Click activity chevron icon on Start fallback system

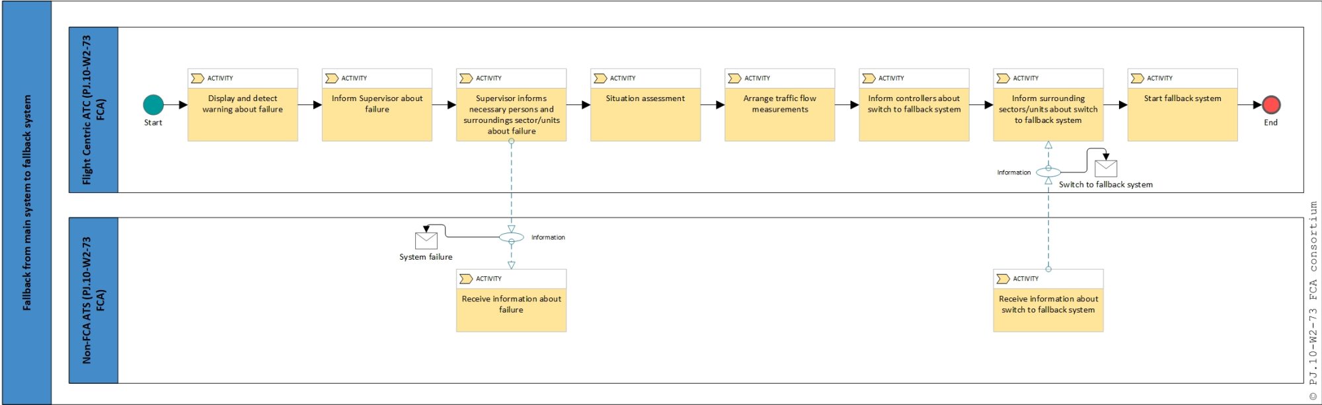click(x=1137, y=79)
